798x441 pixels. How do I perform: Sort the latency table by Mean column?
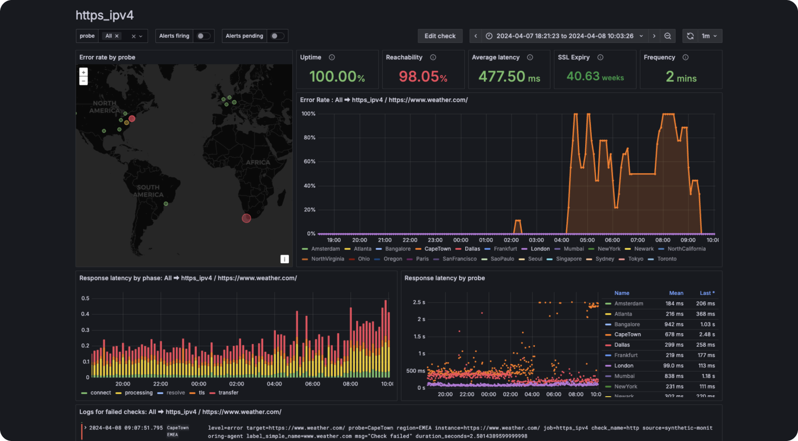click(676, 293)
